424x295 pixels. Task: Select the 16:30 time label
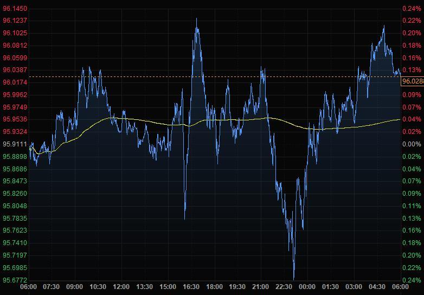coord(191,287)
